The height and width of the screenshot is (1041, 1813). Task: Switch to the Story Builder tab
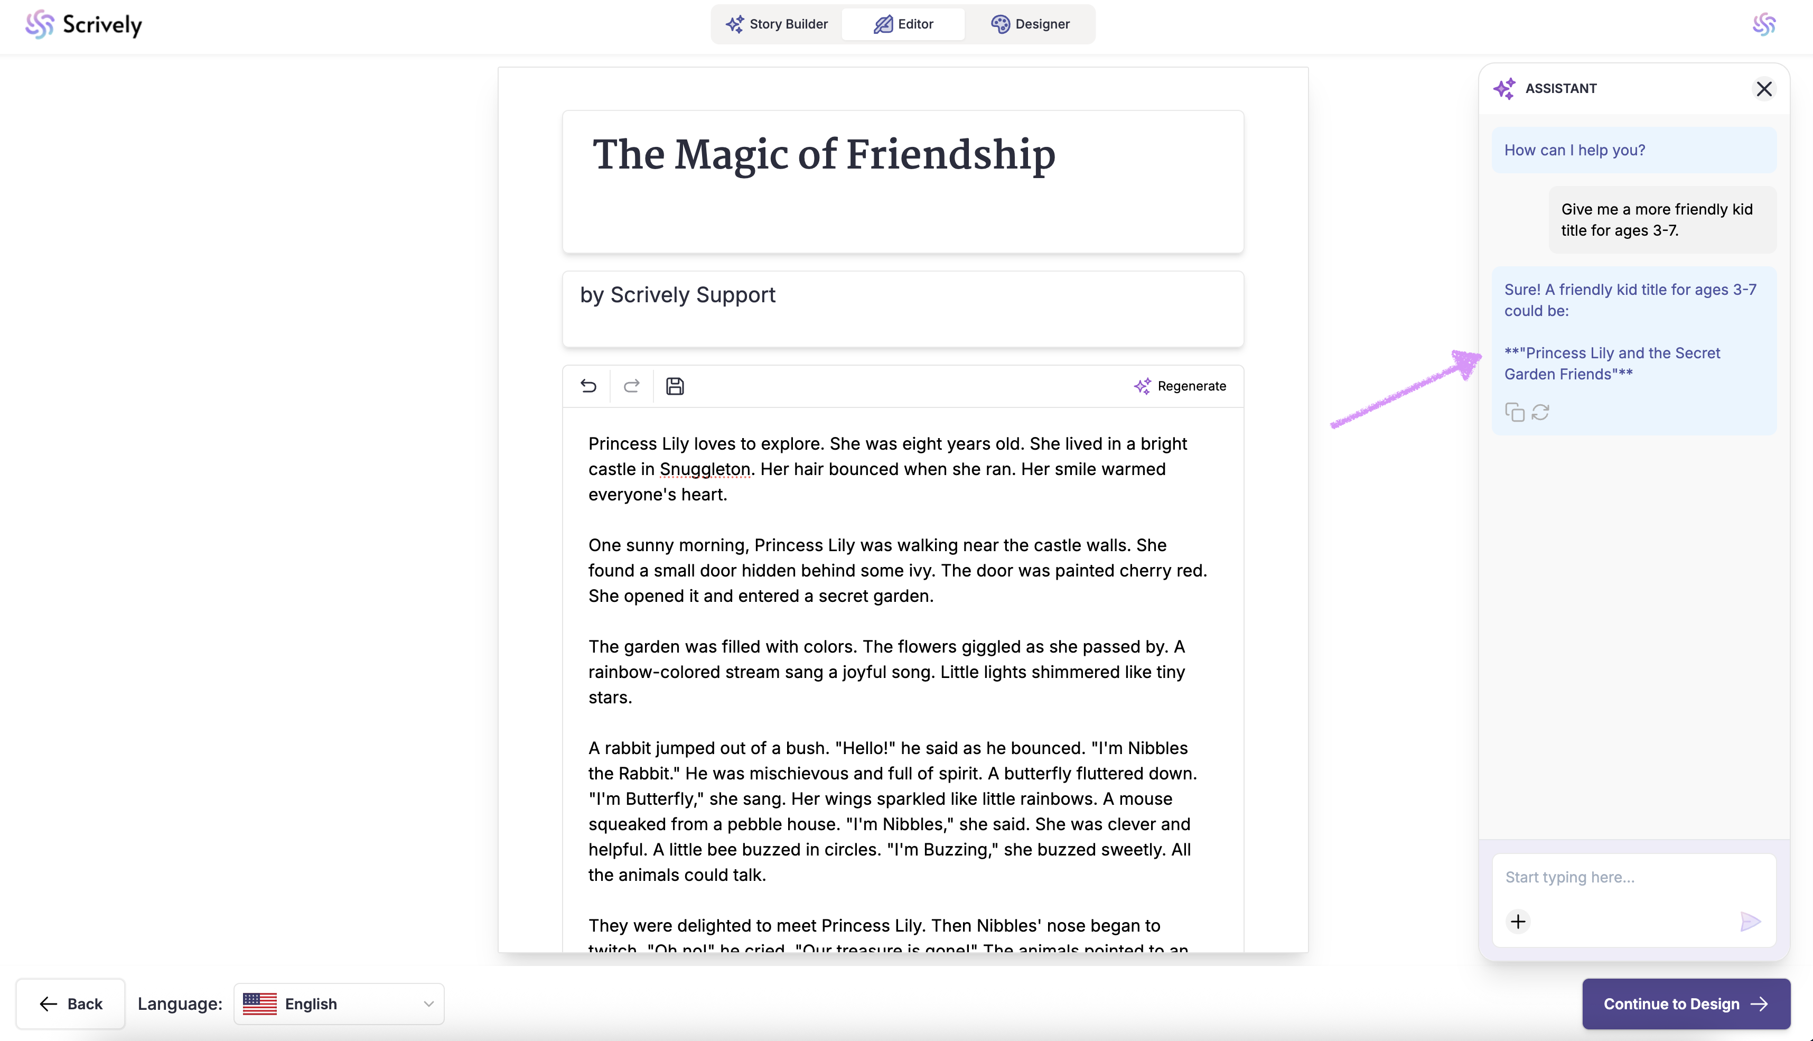coord(777,24)
